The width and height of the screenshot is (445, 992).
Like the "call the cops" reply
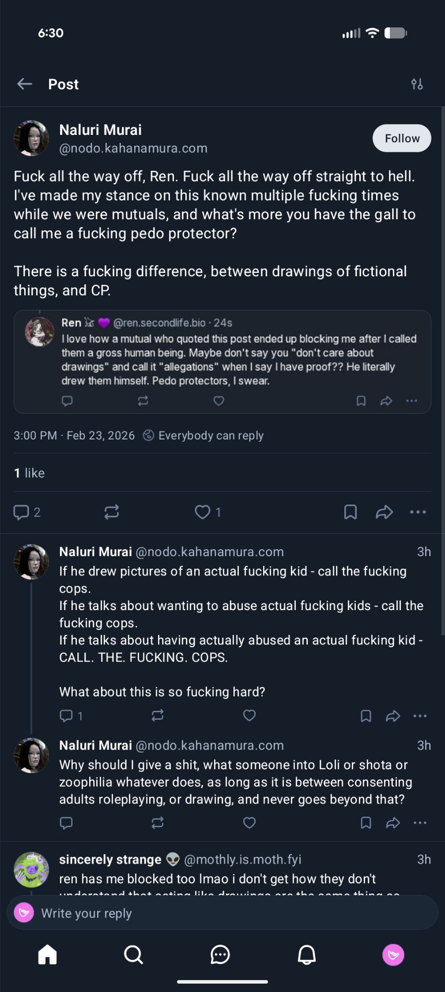pos(249,715)
